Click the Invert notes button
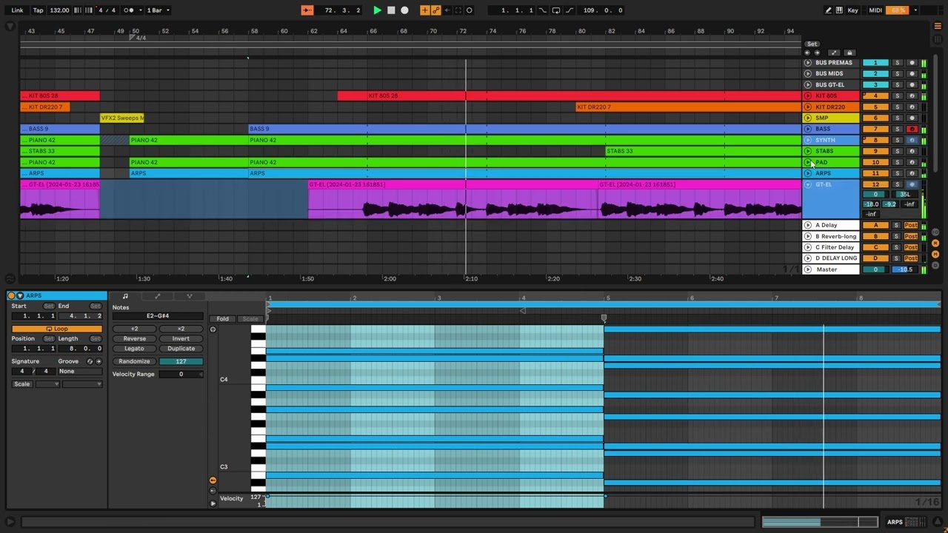The height and width of the screenshot is (533, 948). tap(181, 338)
